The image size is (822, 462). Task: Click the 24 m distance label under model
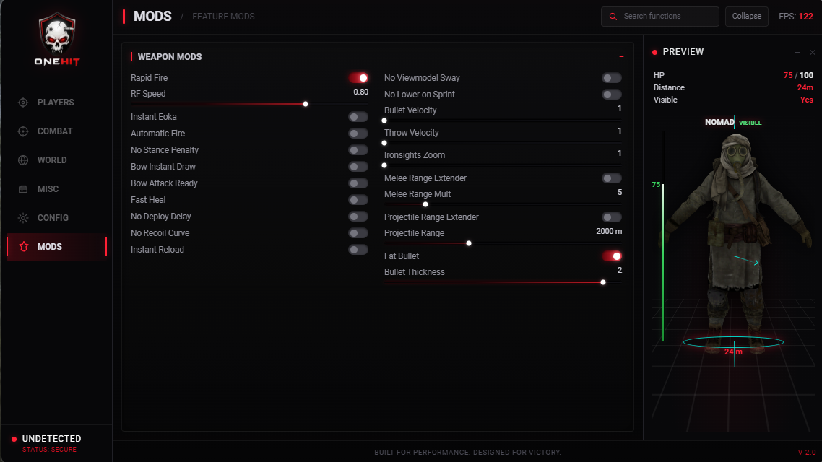coord(733,352)
